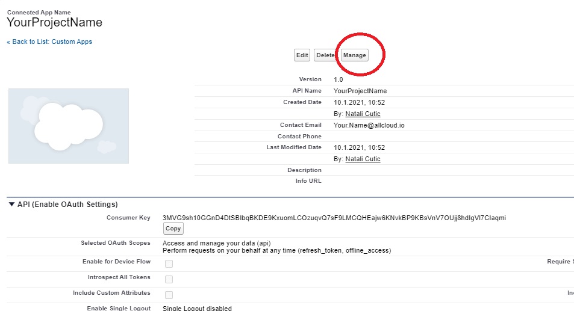Tick the Introspect All Tokens checkbox
Screen dimensions: 574x311
[169, 279]
